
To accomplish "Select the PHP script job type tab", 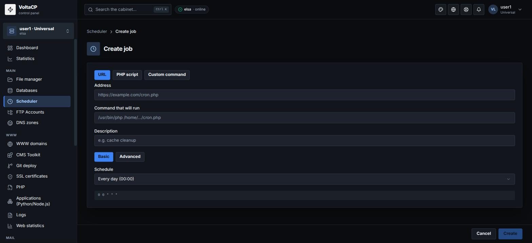I will (x=127, y=75).
